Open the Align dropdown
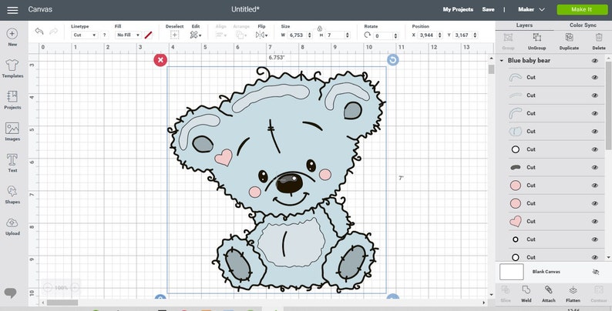Image resolution: width=612 pixels, height=311 pixels. [x=221, y=35]
